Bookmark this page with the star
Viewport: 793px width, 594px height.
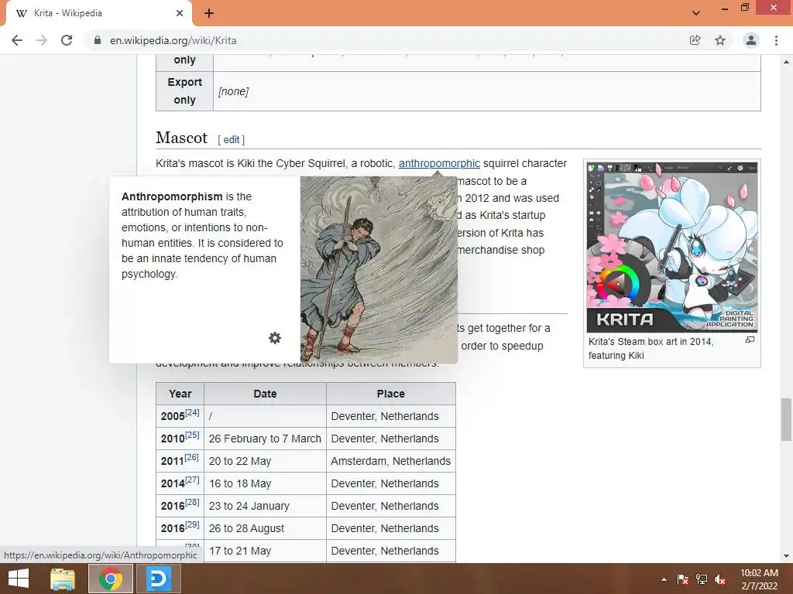720,40
